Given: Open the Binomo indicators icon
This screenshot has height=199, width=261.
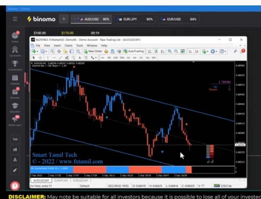Looking at the screenshot, I should (x=15, y=160).
